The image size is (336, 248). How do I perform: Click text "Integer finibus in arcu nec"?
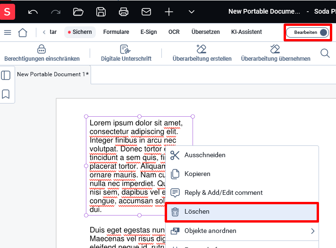point(133,140)
